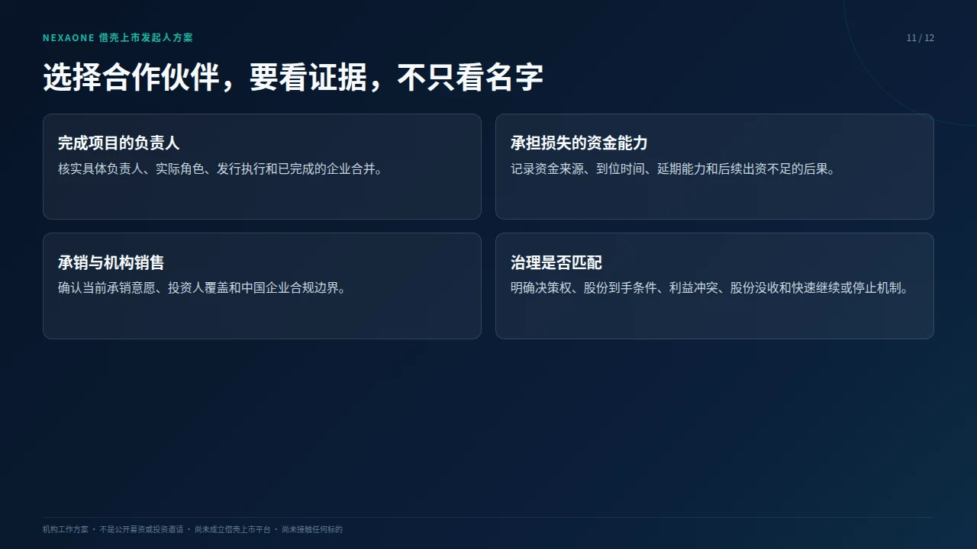The height and width of the screenshot is (549, 977).
Task: Click the slide title 选择合作伙伴，要看证据，不只看名字
Action: pos(293,78)
